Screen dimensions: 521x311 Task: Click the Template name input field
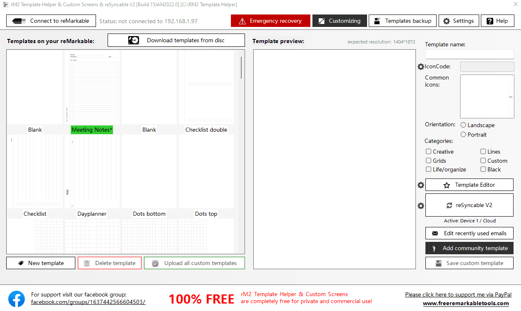point(470,54)
